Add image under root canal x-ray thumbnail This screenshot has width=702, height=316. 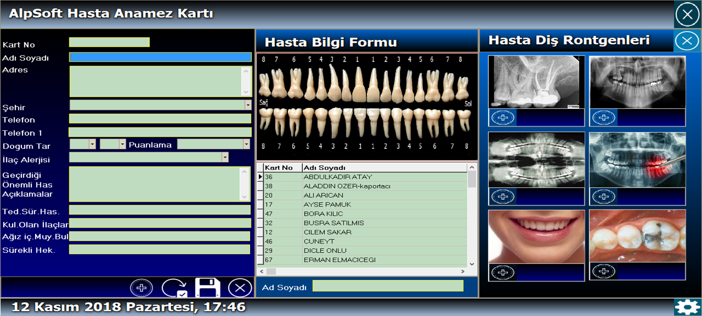(503, 118)
